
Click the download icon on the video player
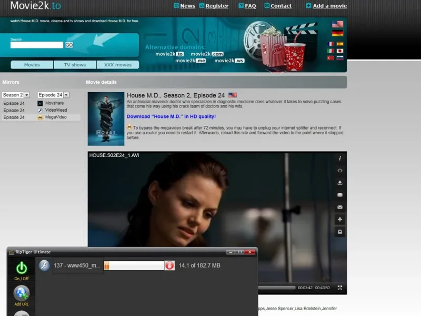tap(339, 183)
